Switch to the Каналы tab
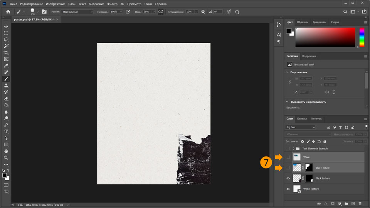Screen dimensions: 370x208 click(302, 119)
